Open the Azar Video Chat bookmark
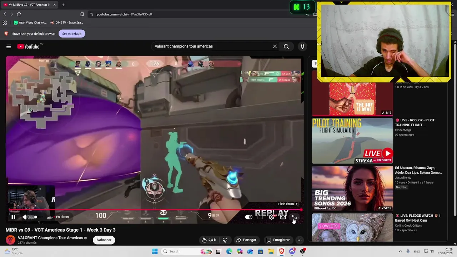The height and width of the screenshot is (257, 457). point(30,22)
